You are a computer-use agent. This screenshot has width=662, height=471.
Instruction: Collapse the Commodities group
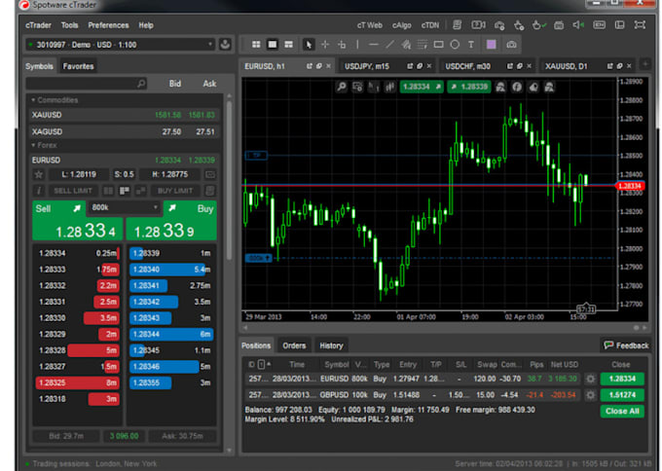coord(35,100)
